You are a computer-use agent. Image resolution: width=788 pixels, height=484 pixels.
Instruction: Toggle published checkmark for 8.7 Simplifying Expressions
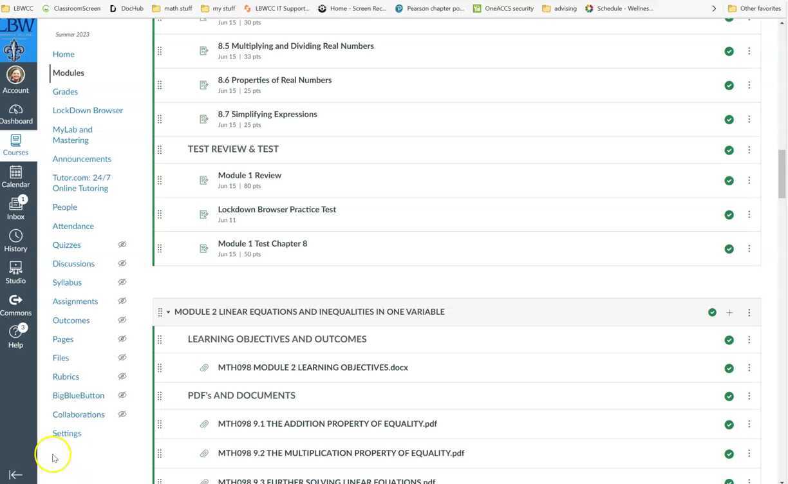(x=729, y=119)
